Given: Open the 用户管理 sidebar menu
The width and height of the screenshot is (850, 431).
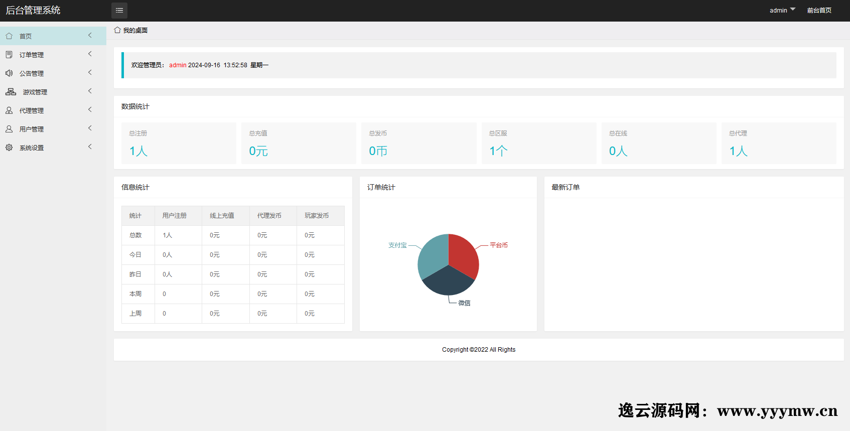Looking at the screenshot, I should [53, 129].
